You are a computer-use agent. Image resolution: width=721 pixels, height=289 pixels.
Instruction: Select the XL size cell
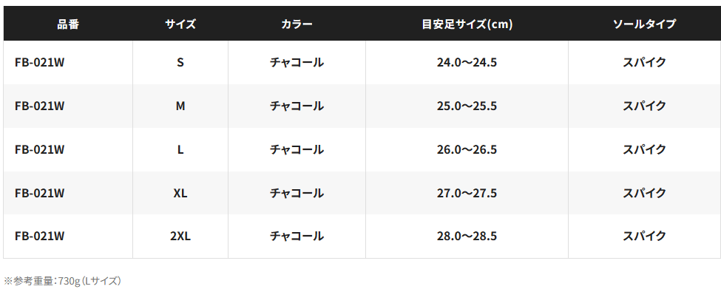coord(180,193)
